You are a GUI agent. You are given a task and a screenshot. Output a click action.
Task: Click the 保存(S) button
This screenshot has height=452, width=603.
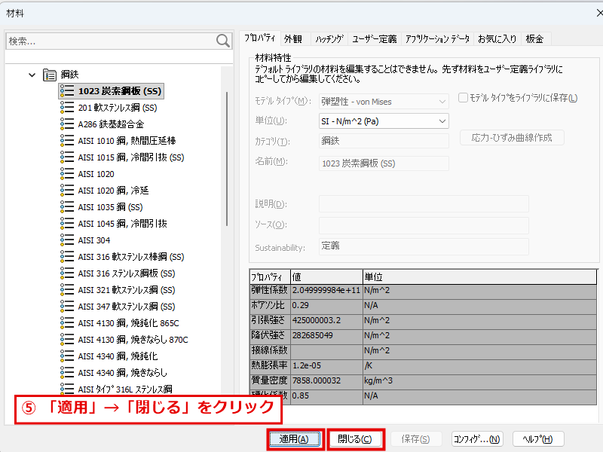click(416, 439)
